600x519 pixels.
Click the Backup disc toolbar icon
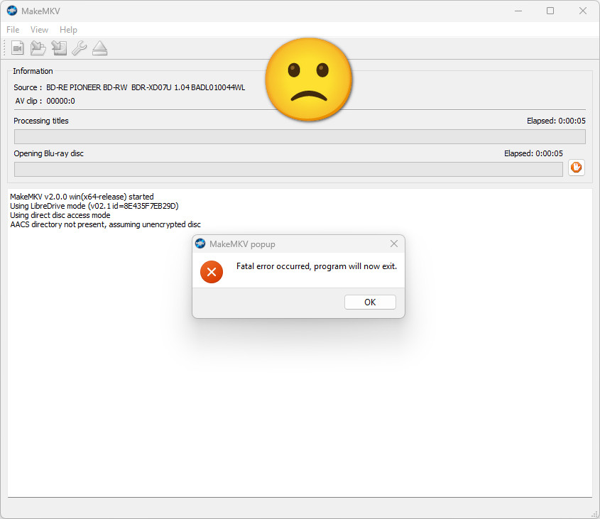pyautogui.click(x=59, y=48)
